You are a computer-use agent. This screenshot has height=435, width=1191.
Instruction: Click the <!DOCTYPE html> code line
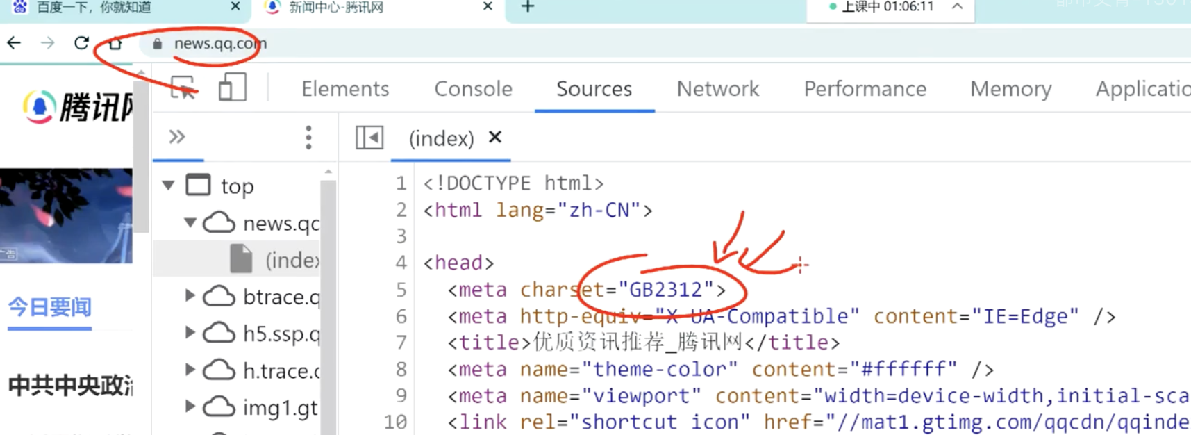pos(513,183)
